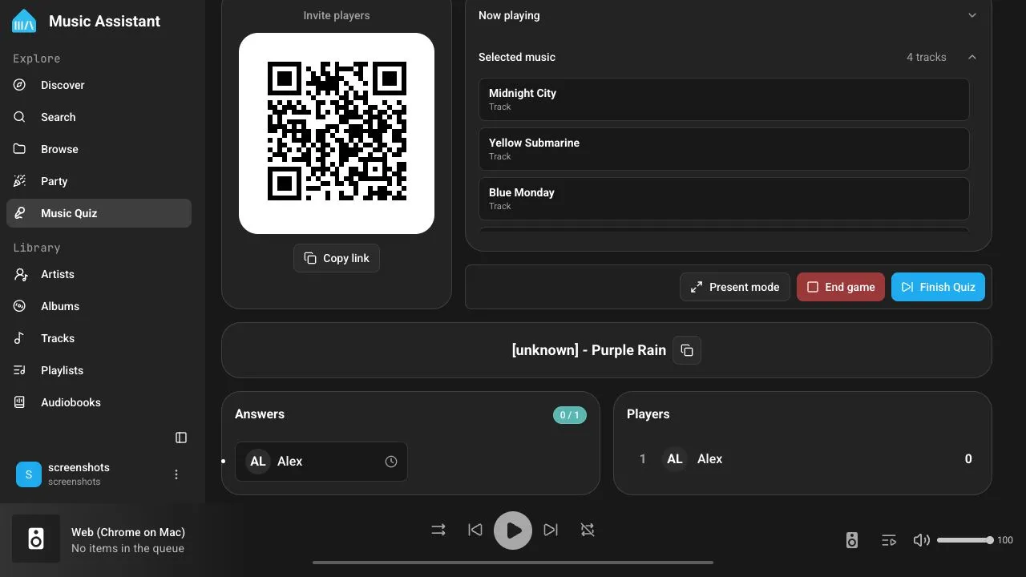This screenshot has height=577, width=1026.
Task: Select the Blue Monday track
Action: (x=724, y=199)
